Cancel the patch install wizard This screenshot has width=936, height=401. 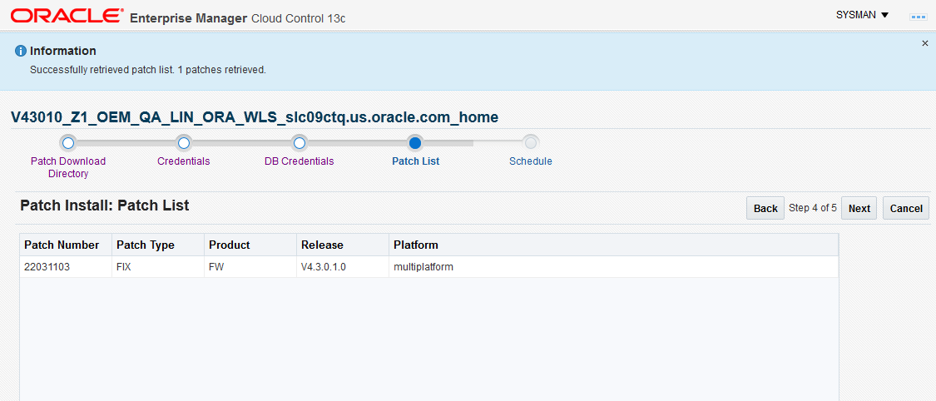pyautogui.click(x=906, y=208)
